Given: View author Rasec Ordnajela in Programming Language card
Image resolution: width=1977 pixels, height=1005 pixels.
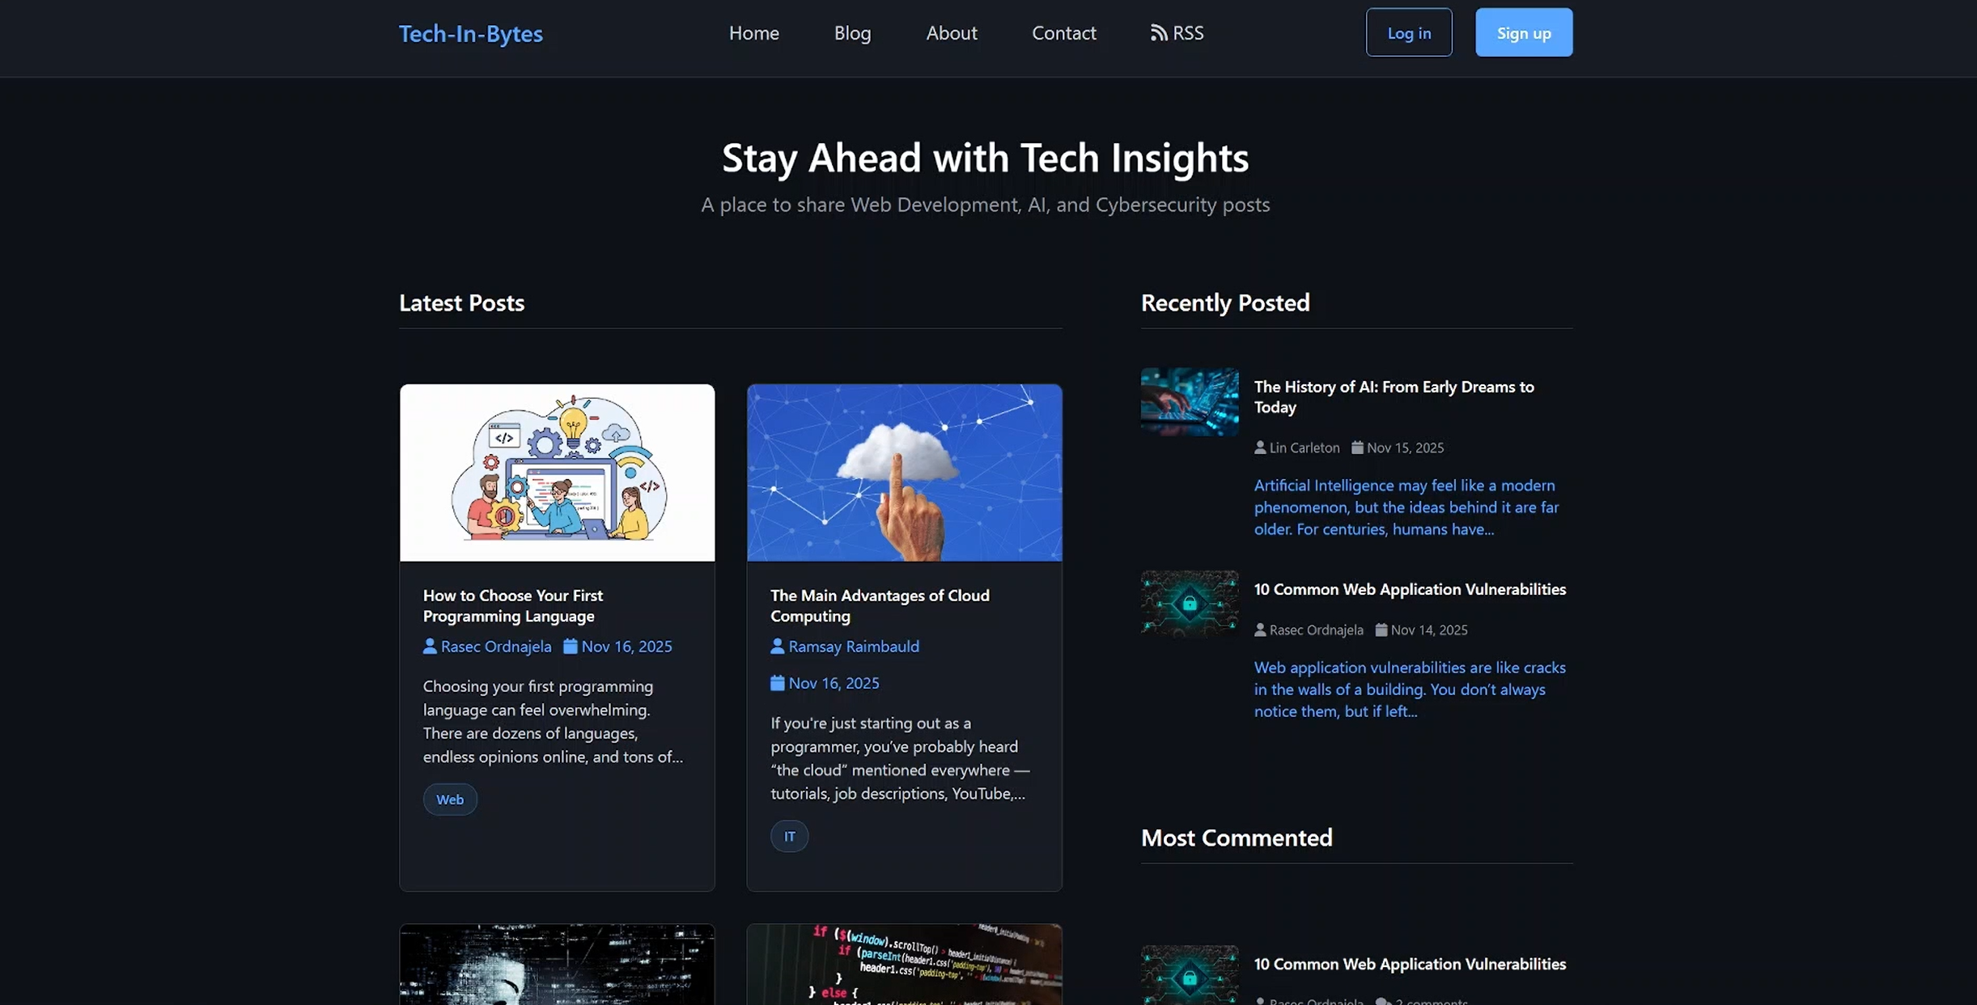Looking at the screenshot, I should click(x=496, y=646).
